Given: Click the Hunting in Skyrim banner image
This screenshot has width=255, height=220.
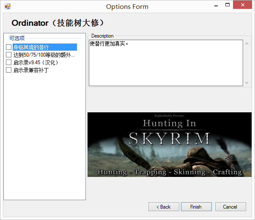Looking at the screenshot, I should 169,144.
